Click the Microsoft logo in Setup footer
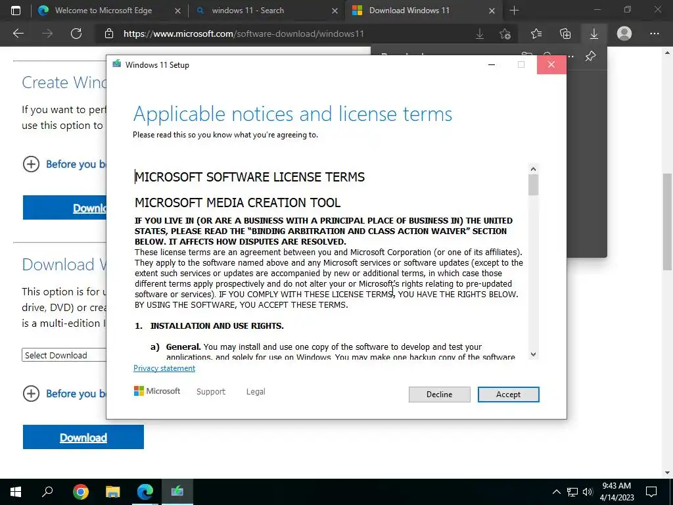This screenshot has height=505, width=673. click(x=157, y=391)
